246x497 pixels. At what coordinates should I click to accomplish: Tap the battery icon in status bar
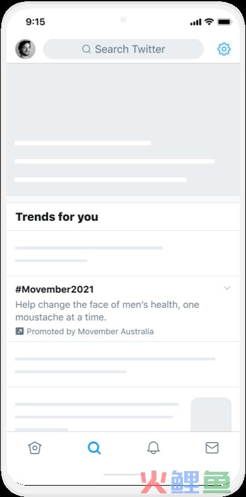pyautogui.click(x=225, y=22)
